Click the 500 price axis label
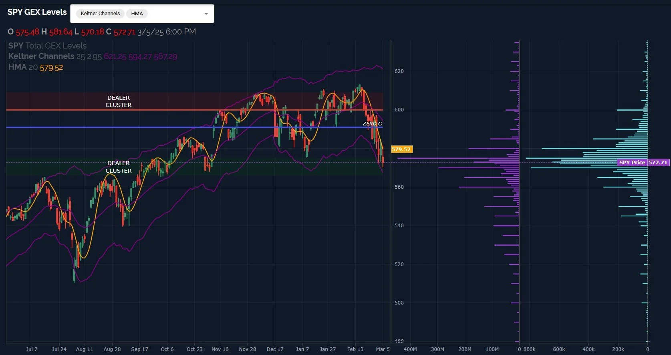The width and height of the screenshot is (671, 355). [x=399, y=303]
